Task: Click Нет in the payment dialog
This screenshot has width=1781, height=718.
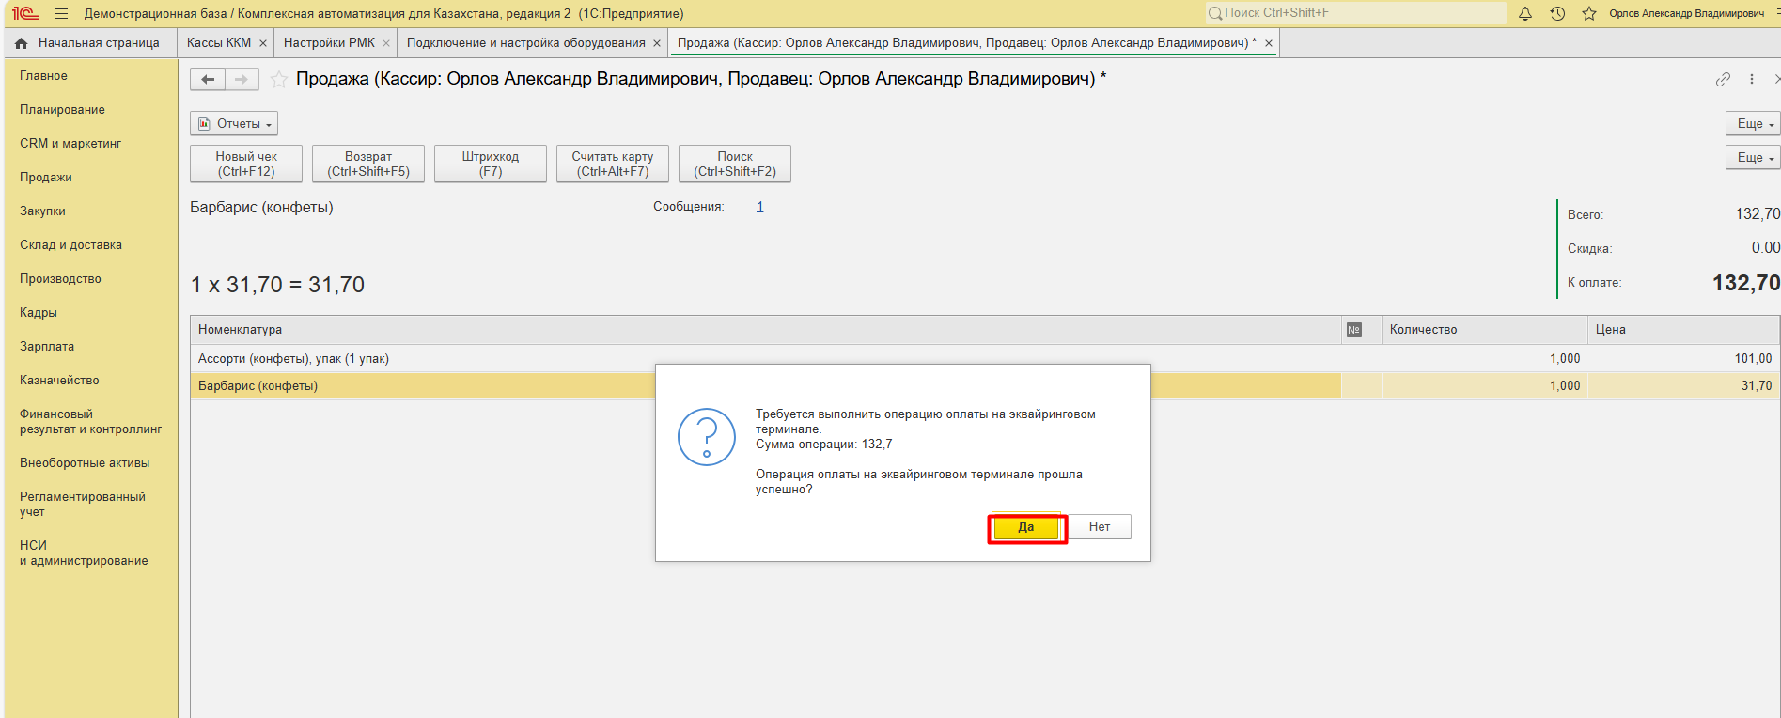Action: click(1100, 527)
